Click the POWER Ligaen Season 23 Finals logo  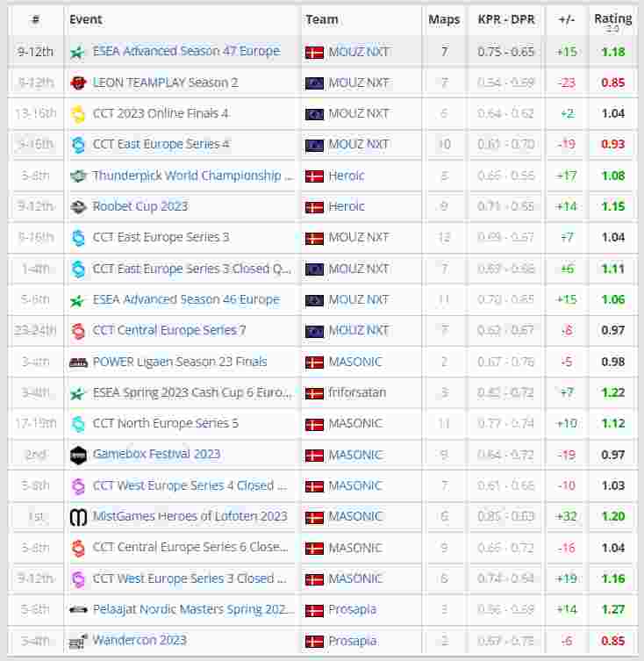pyautogui.click(x=78, y=362)
